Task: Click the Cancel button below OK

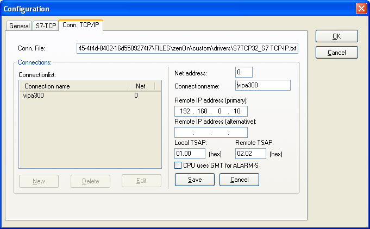Action: [x=337, y=53]
